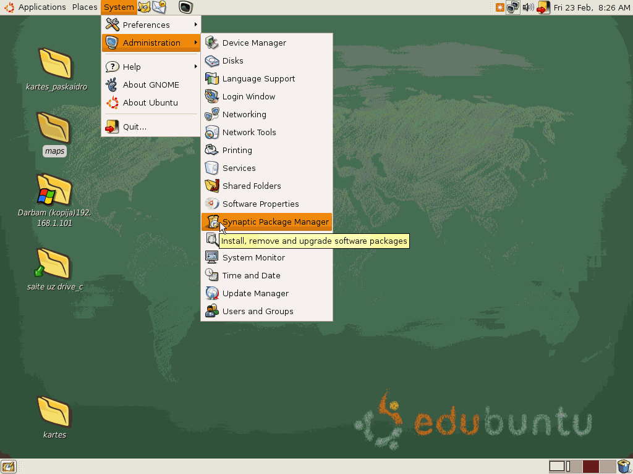Image resolution: width=633 pixels, height=474 pixels.
Task: Switch to the last workspace in switcher
Action: pos(607,467)
